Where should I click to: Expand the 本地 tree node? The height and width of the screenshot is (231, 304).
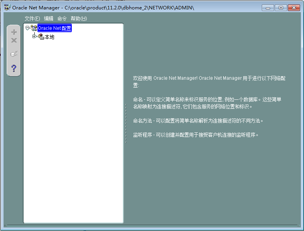pos(34,36)
